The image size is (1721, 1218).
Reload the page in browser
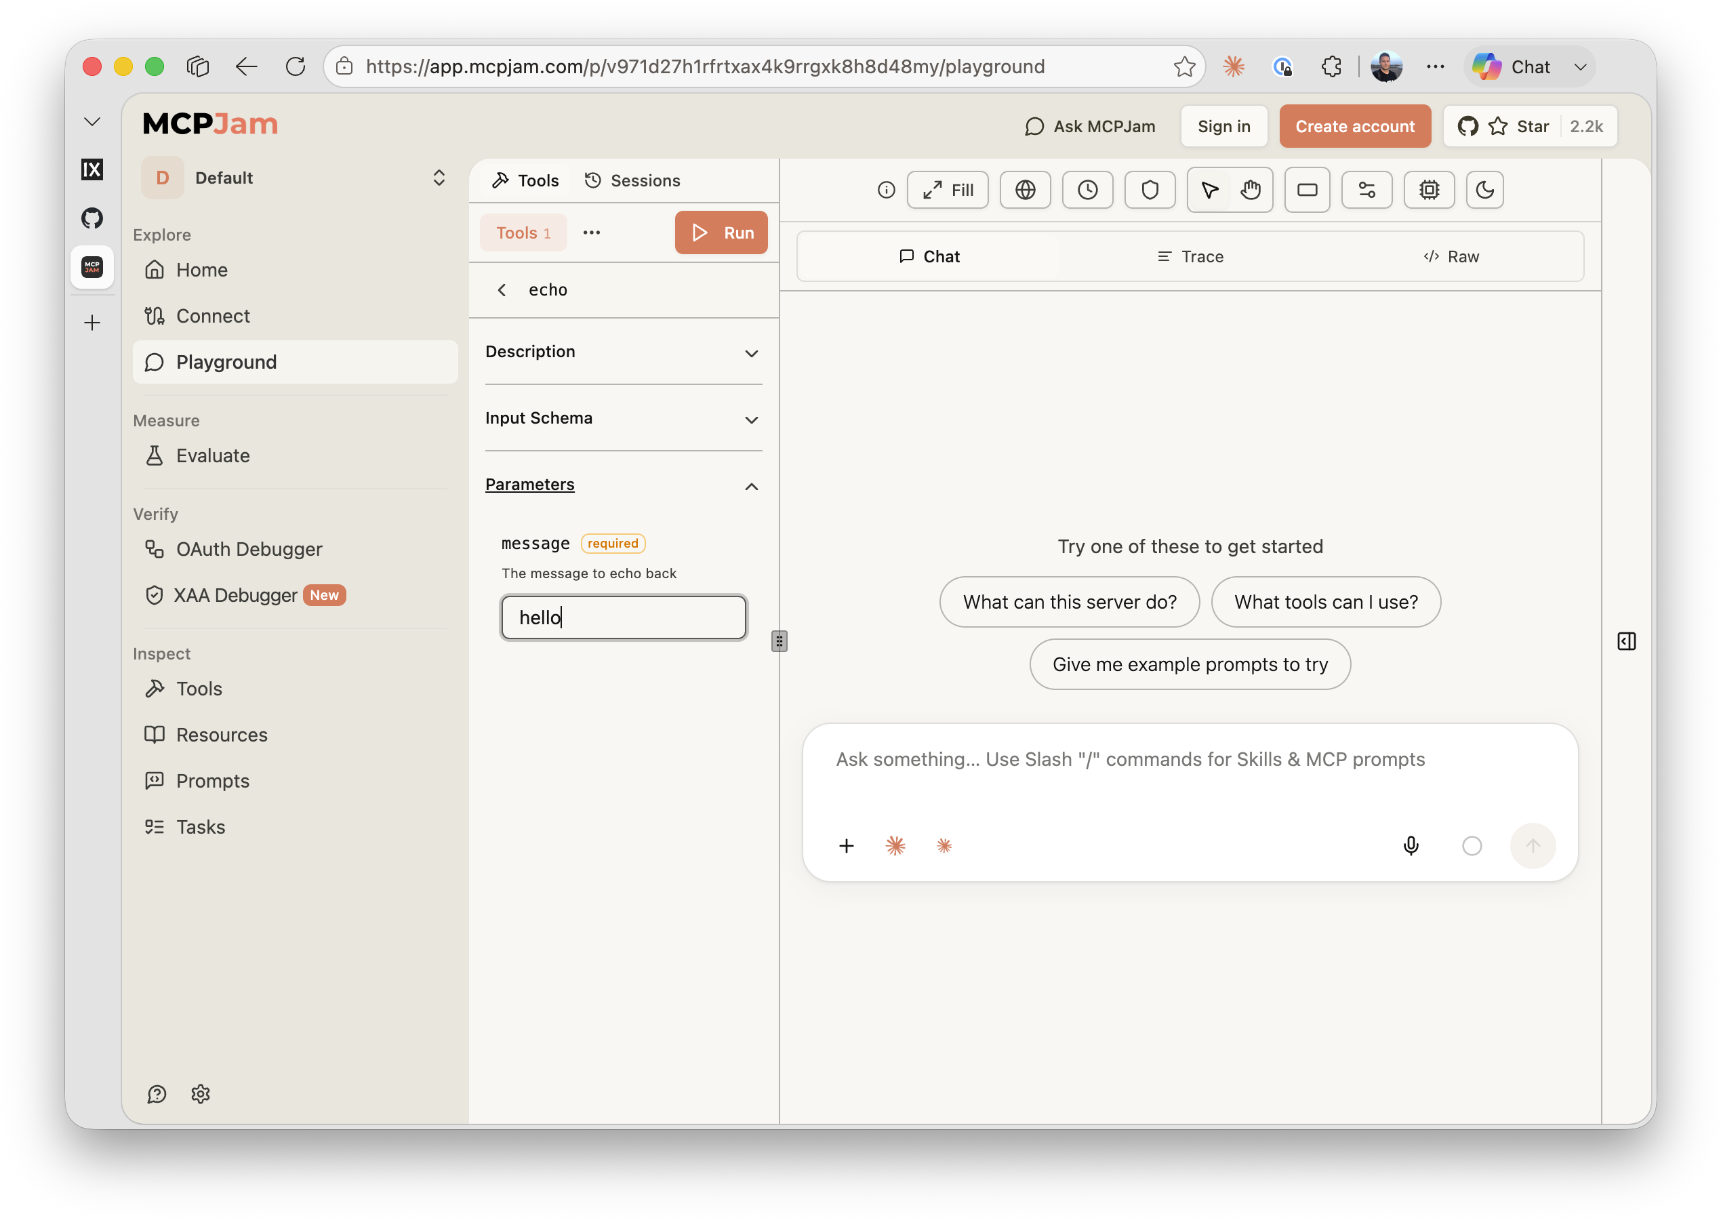coord(296,66)
